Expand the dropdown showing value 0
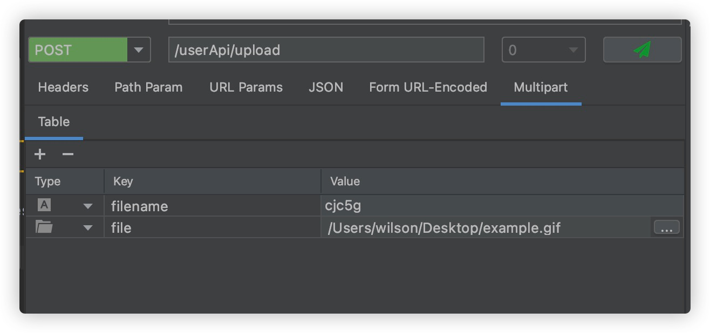The height and width of the screenshot is (333, 710). [572, 50]
